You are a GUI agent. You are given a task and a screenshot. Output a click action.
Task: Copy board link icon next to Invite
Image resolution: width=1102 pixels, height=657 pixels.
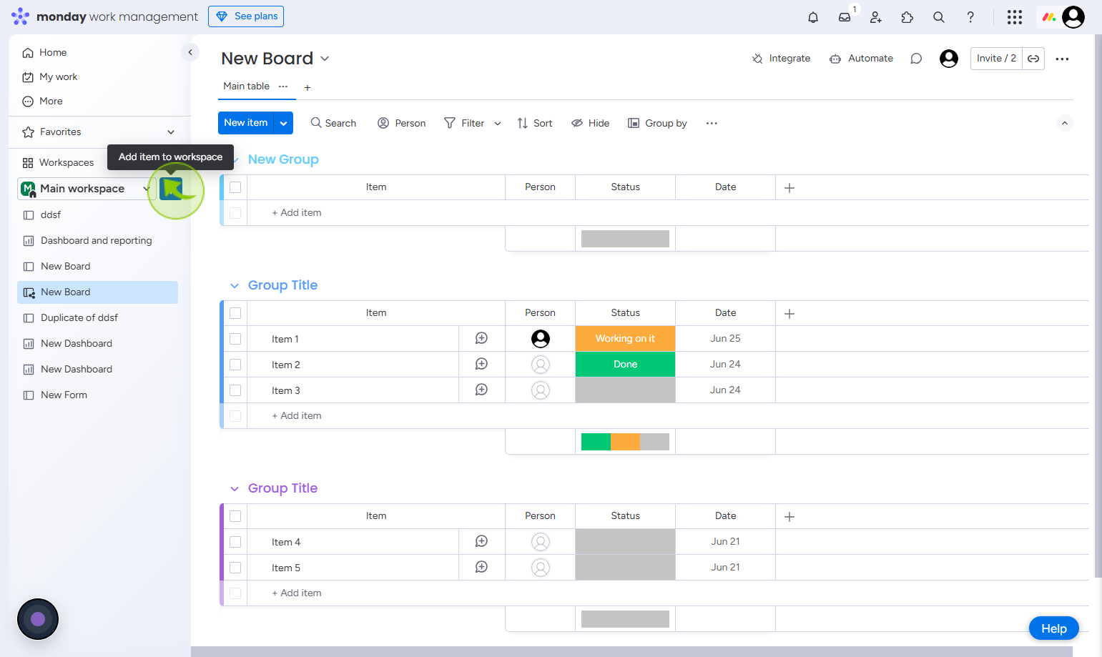1033,59
